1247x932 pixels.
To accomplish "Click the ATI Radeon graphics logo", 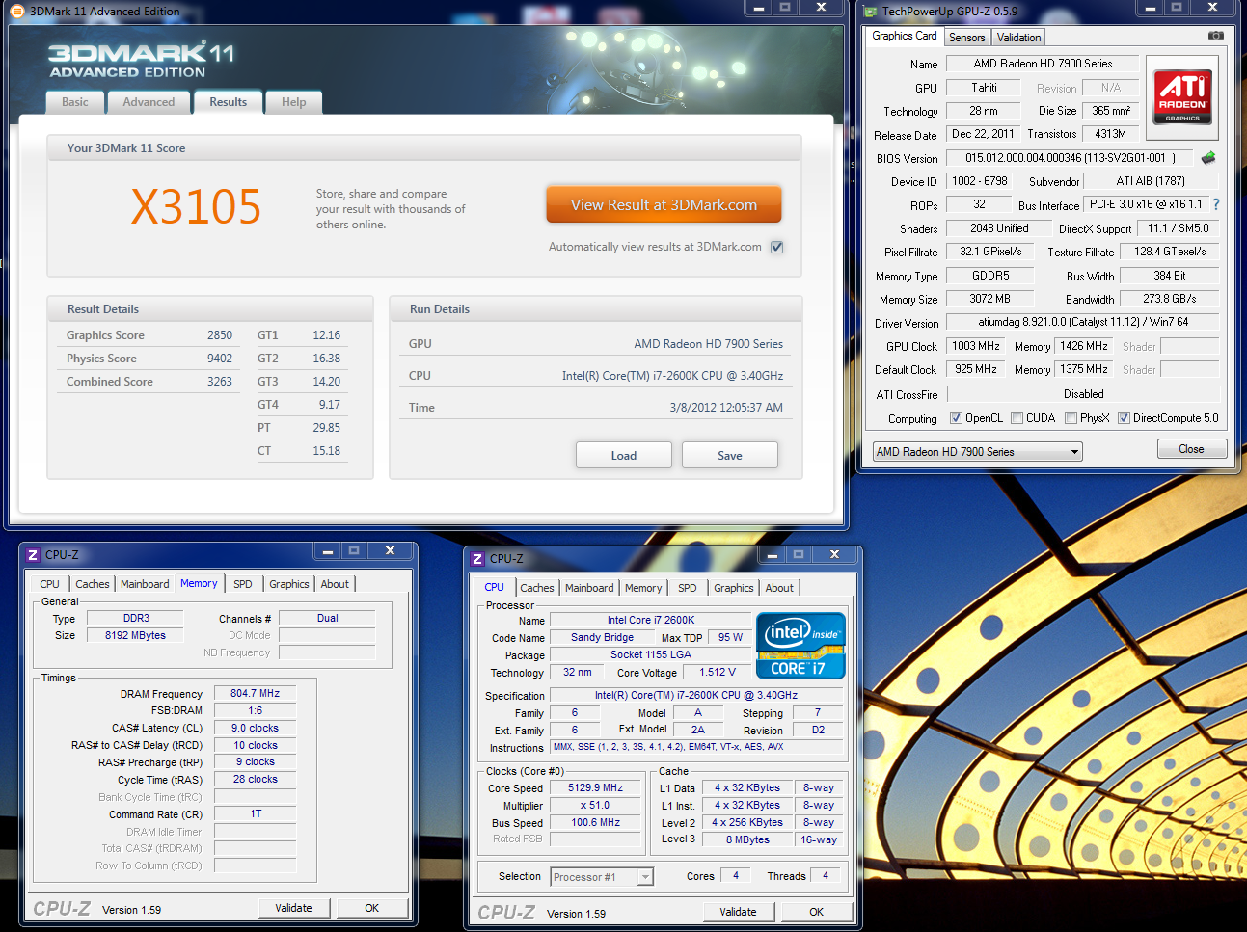I will (1181, 97).
